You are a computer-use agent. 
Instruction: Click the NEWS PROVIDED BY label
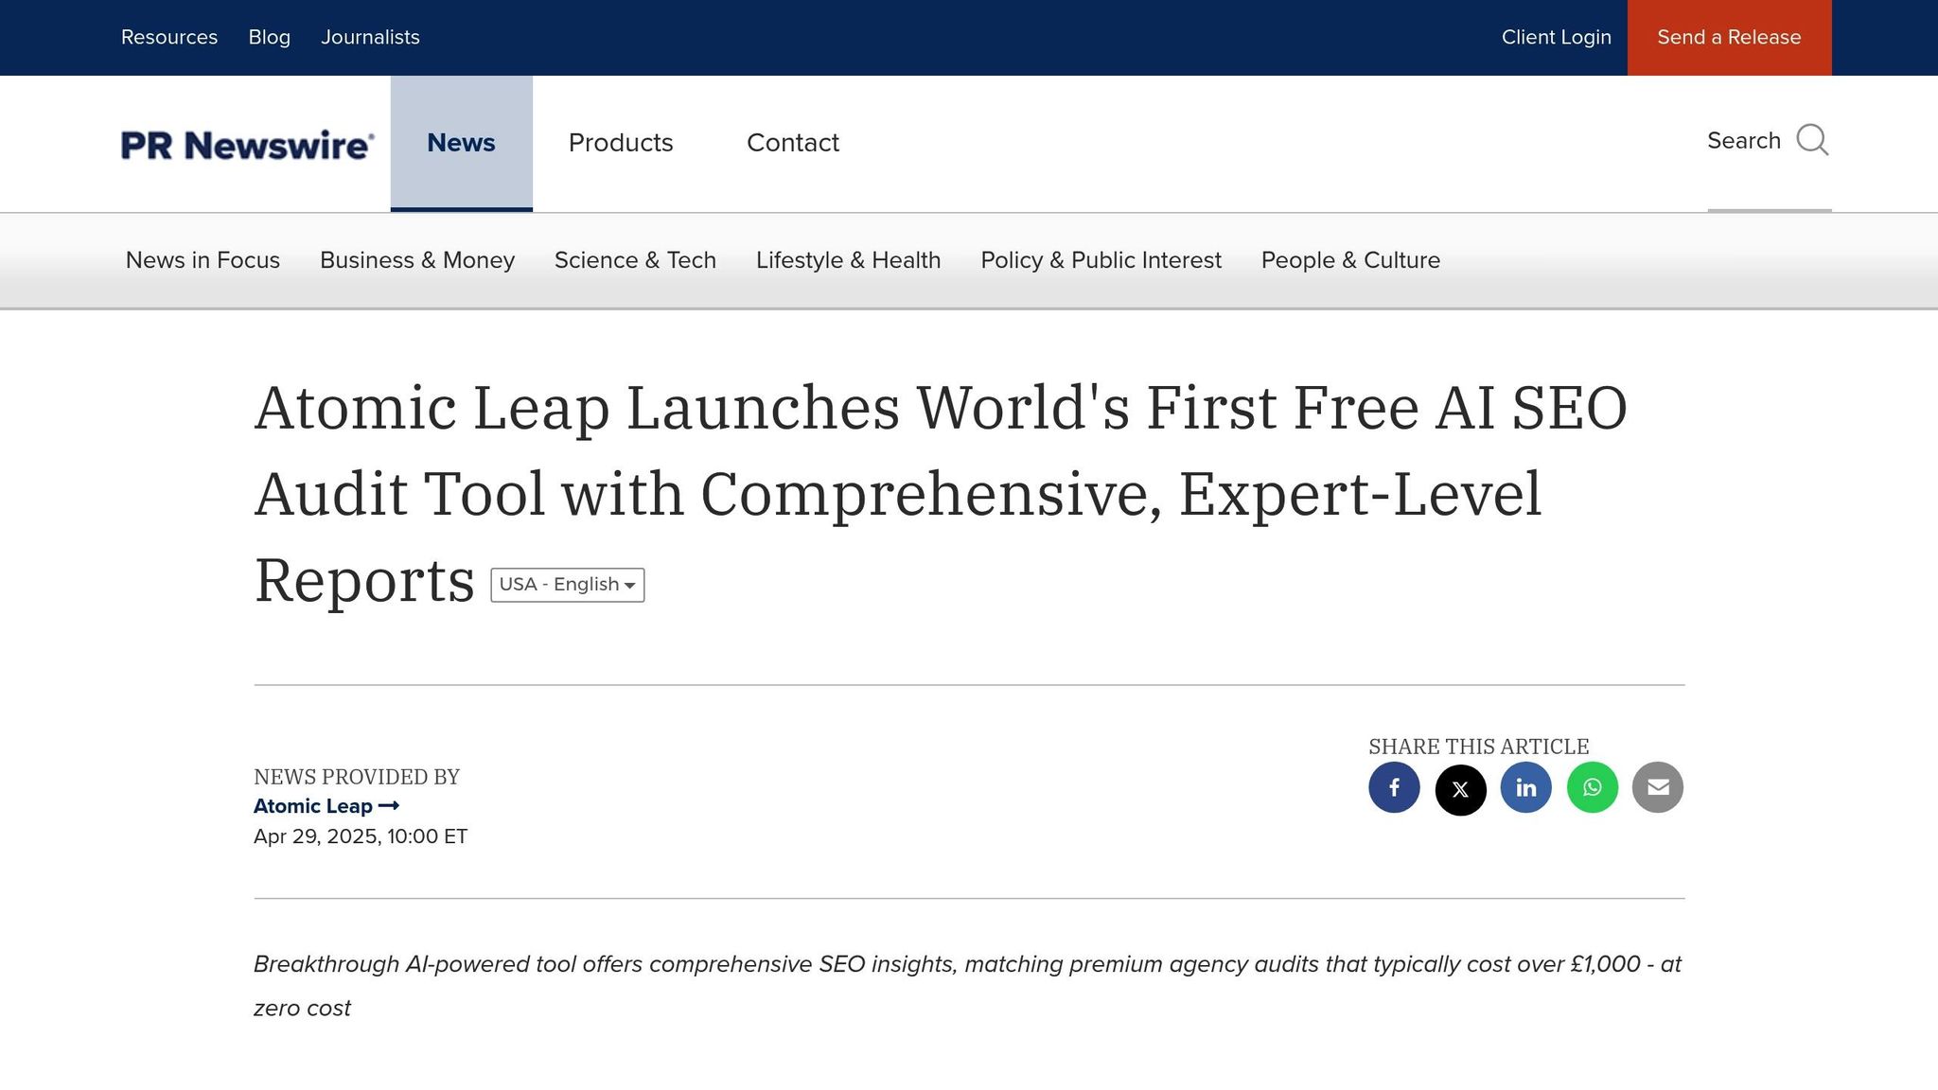(357, 777)
